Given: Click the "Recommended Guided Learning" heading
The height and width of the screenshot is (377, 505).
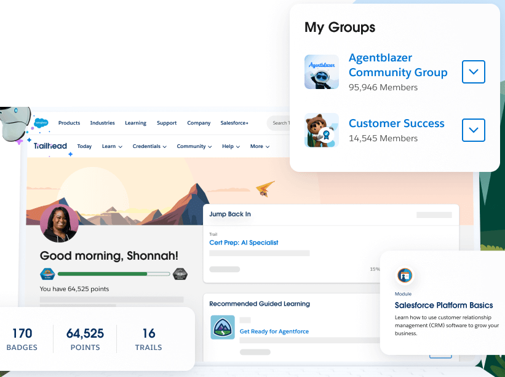Looking at the screenshot, I should [260, 304].
